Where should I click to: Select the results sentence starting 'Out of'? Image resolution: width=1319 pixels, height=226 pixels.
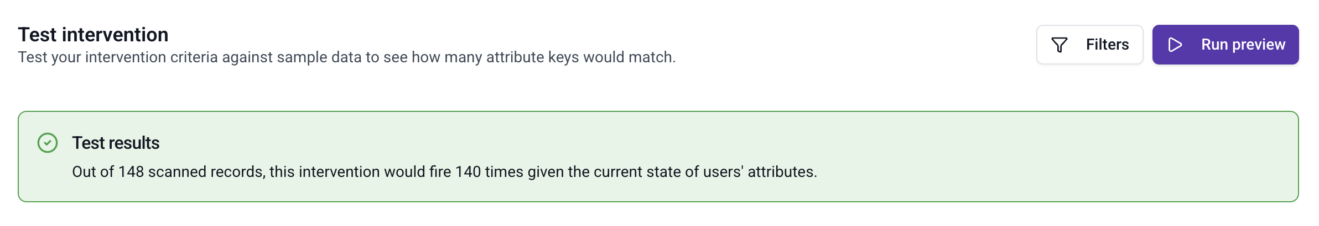coord(444,172)
